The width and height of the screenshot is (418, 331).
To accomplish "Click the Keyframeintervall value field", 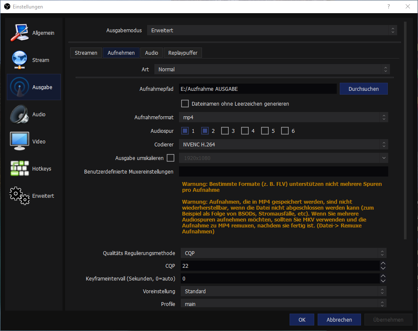I will (280, 278).
